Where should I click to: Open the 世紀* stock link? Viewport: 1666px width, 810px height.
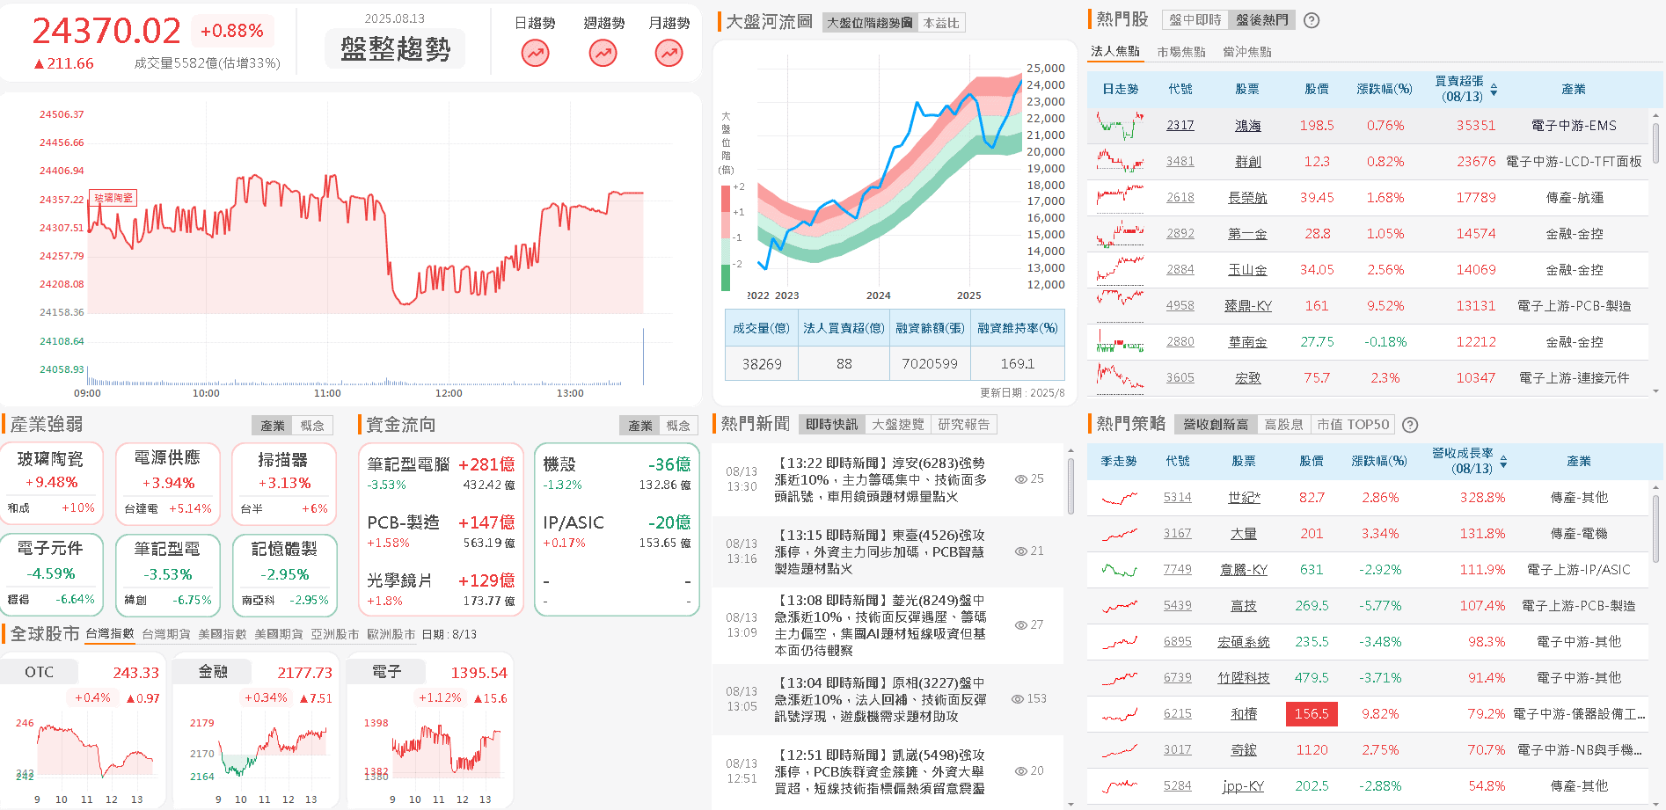1244,497
